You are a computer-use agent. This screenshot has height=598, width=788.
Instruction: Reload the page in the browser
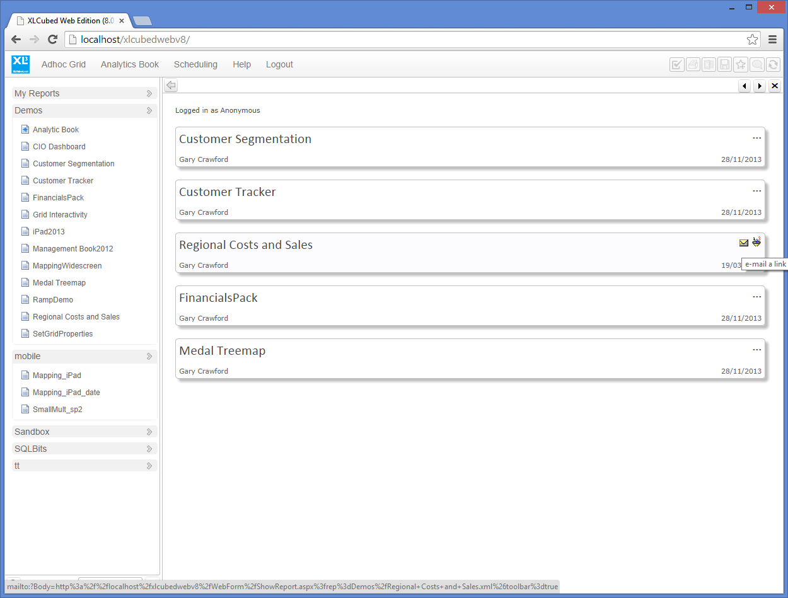[x=53, y=40]
